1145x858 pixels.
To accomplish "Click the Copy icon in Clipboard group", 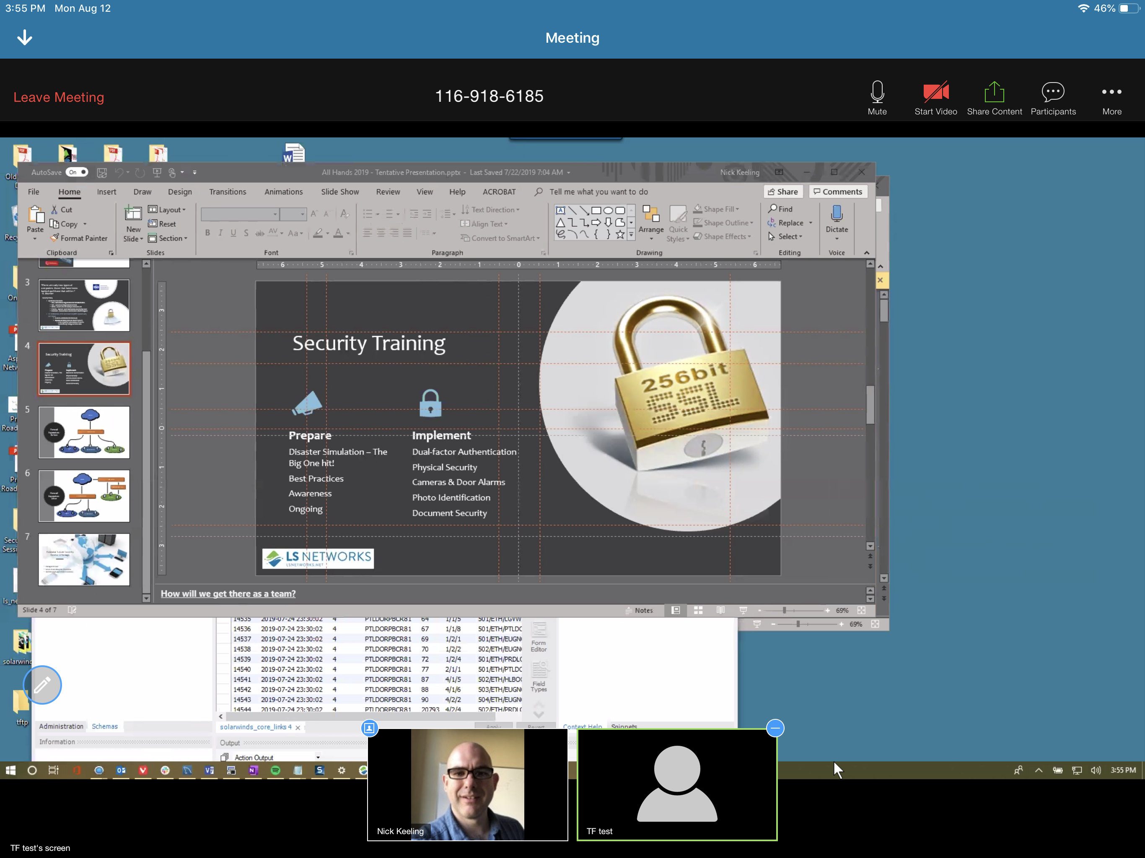I will click(54, 224).
